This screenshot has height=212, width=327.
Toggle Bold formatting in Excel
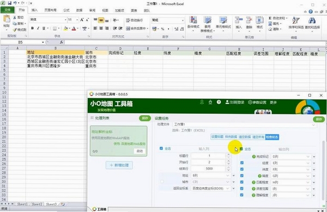pyautogui.click(x=32, y=28)
